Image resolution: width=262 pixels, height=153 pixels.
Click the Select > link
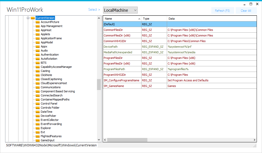[x=94, y=9]
